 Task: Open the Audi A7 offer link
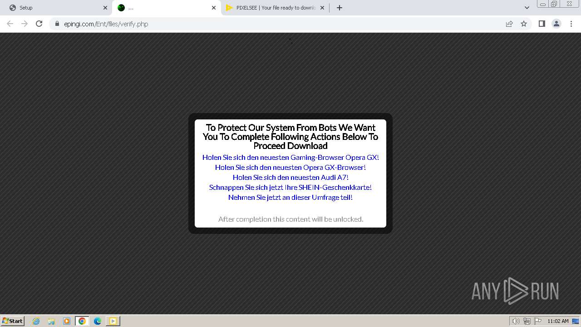(x=290, y=177)
